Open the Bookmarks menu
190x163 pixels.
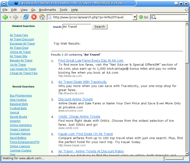tap(47, 10)
